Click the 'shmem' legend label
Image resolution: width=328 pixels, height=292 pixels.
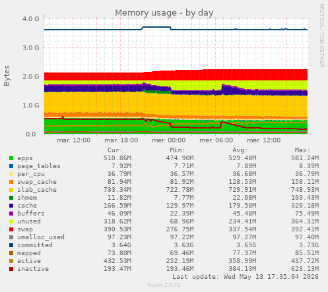pyautogui.click(x=27, y=198)
